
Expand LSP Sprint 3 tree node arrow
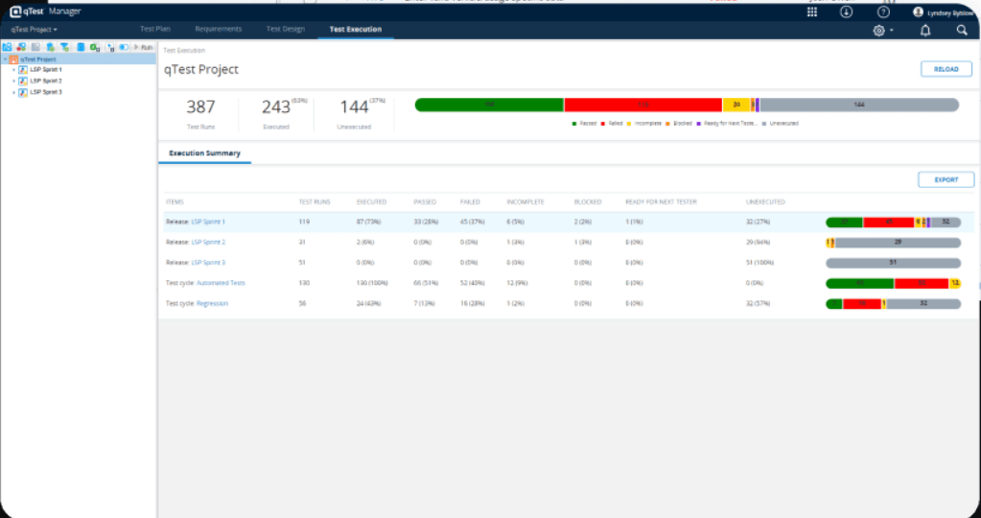click(x=13, y=92)
